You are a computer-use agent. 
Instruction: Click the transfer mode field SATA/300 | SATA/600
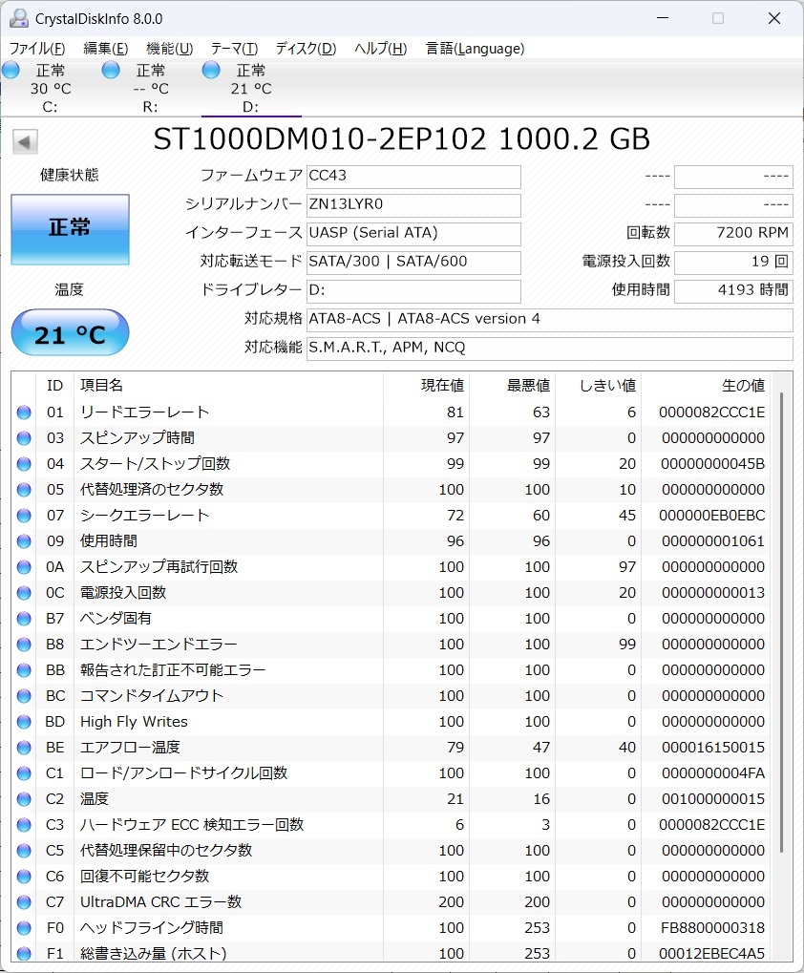(x=413, y=262)
